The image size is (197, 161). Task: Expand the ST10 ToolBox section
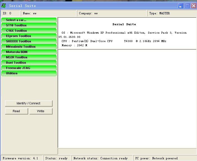point(29,25)
